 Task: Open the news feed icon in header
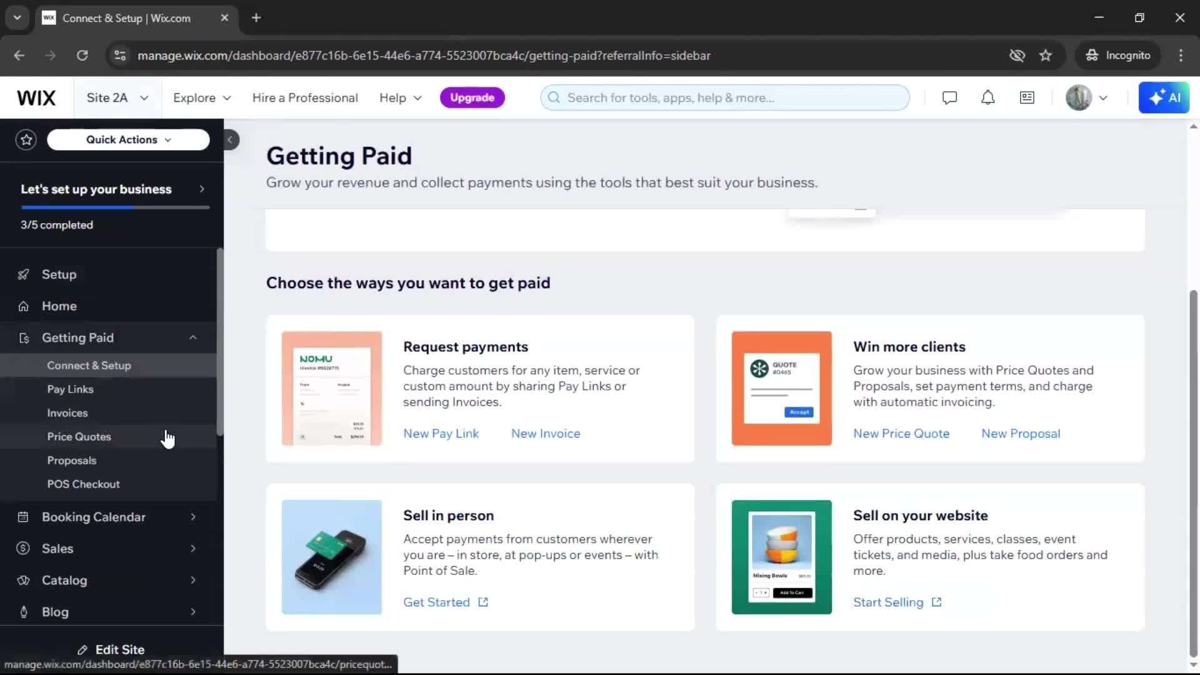click(1027, 97)
